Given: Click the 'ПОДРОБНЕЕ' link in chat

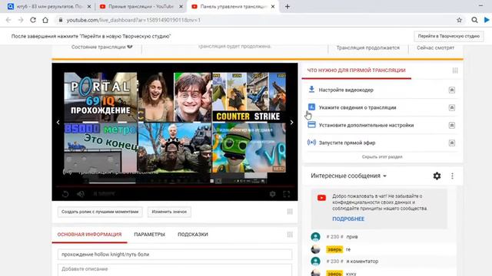Looking at the screenshot, I should coord(348,219).
